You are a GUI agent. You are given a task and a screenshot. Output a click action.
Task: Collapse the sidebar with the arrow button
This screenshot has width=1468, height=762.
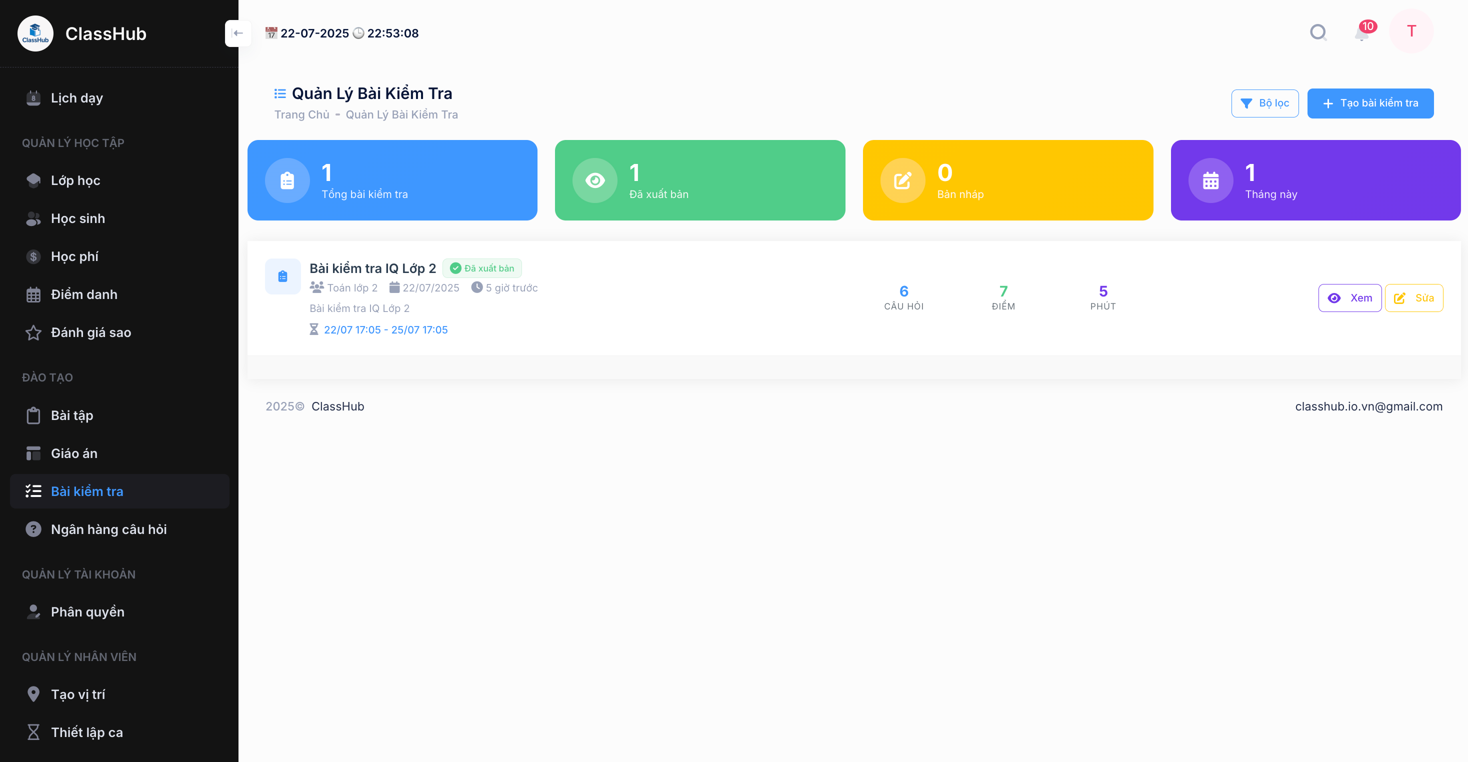(x=238, y=33)
